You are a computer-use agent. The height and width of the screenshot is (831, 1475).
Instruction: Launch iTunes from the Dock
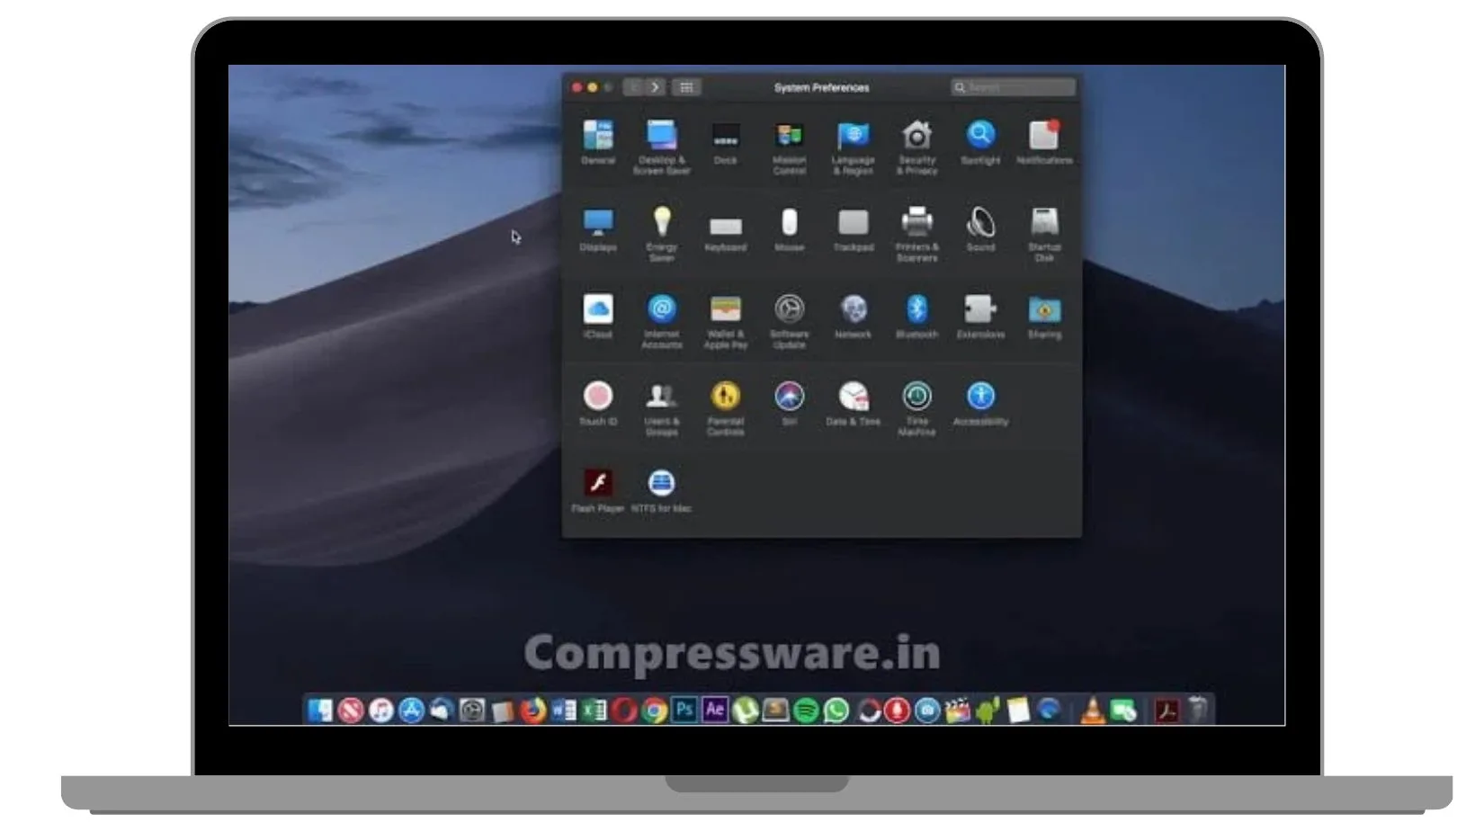(x=381, y=710)
